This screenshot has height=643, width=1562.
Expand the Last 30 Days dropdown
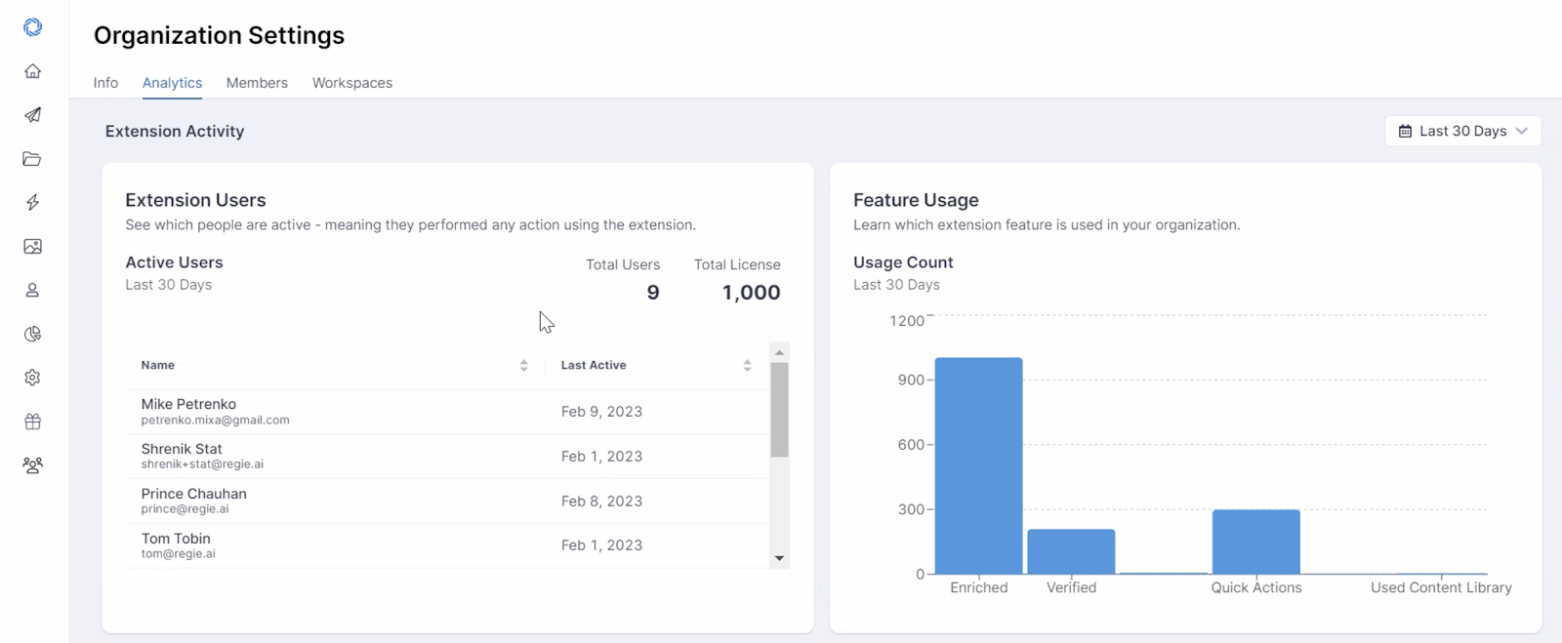(1462, 131)
